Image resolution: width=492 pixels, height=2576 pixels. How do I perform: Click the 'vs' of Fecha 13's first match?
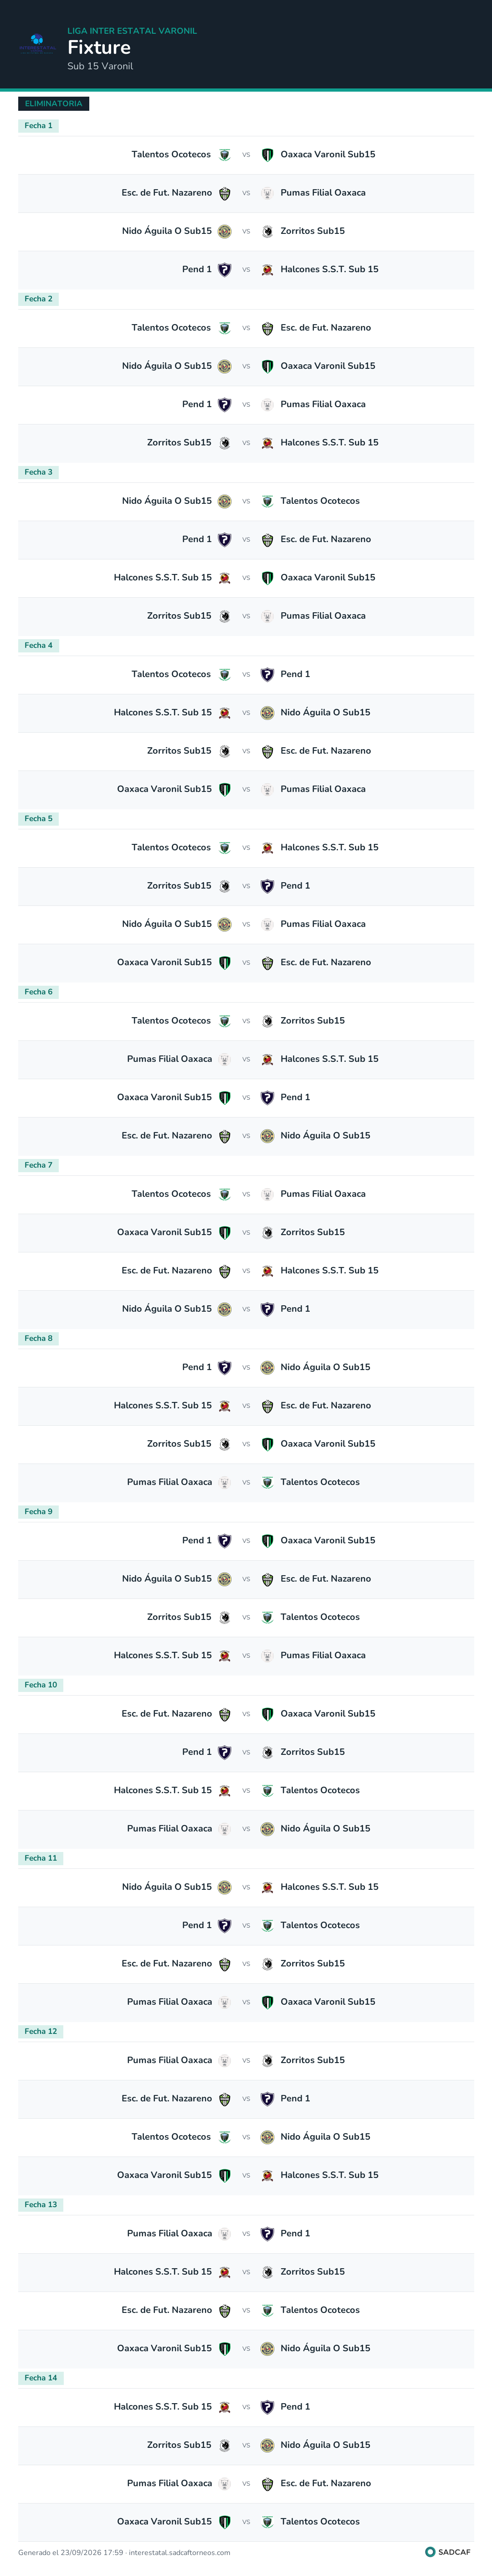click(x=246, y=2233)
